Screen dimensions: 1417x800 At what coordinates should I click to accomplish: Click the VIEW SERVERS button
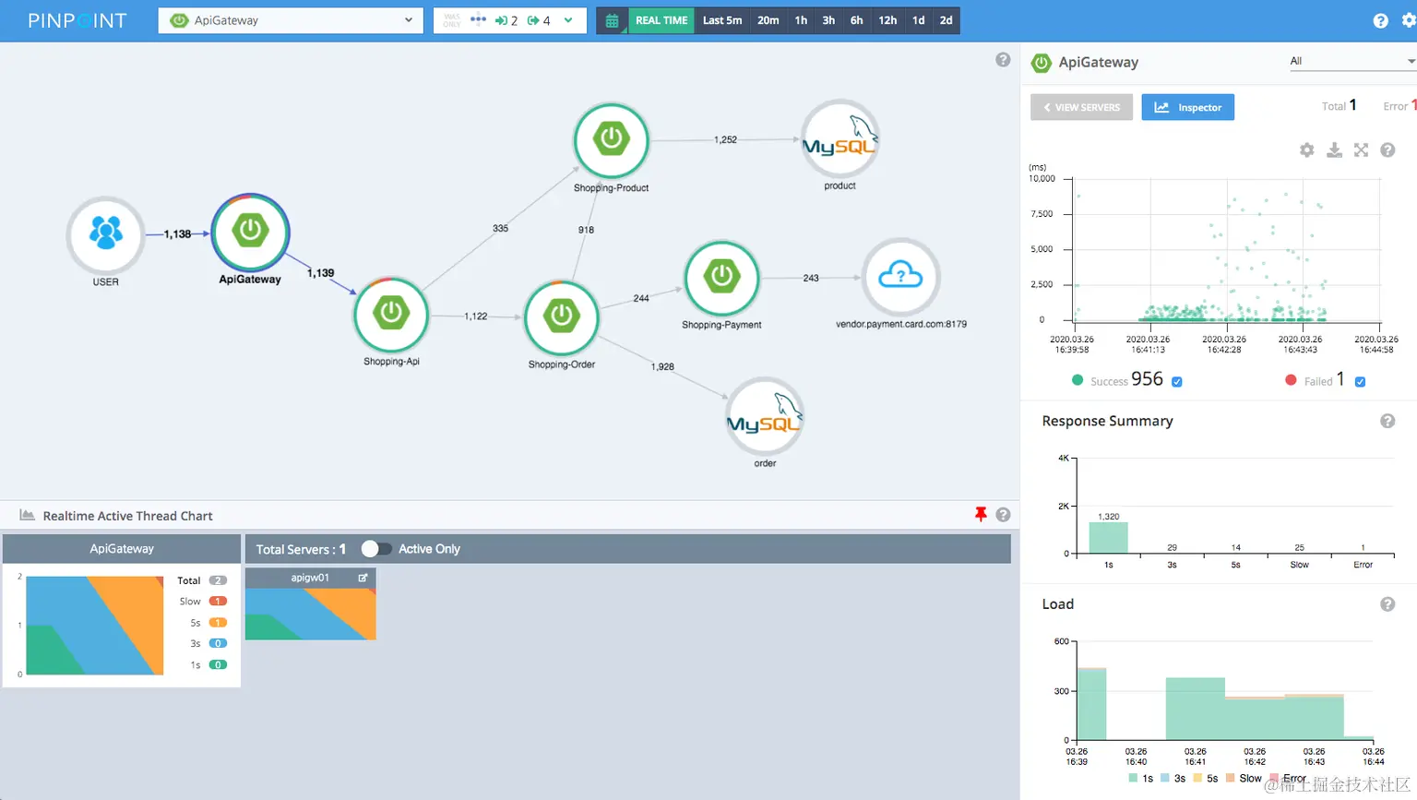click(x=1081, y=107)
